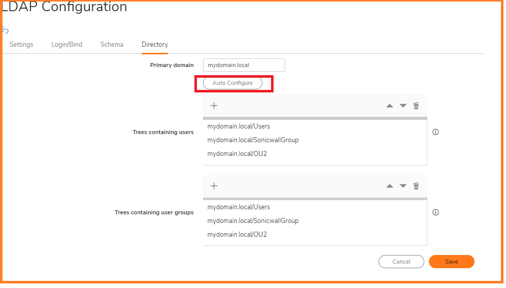Image resolution: width=506 pixels, height=288 pixels.
Task: Delete selected entry in Trees containing users
Action: pyautogui.click(x=416, y=106)
